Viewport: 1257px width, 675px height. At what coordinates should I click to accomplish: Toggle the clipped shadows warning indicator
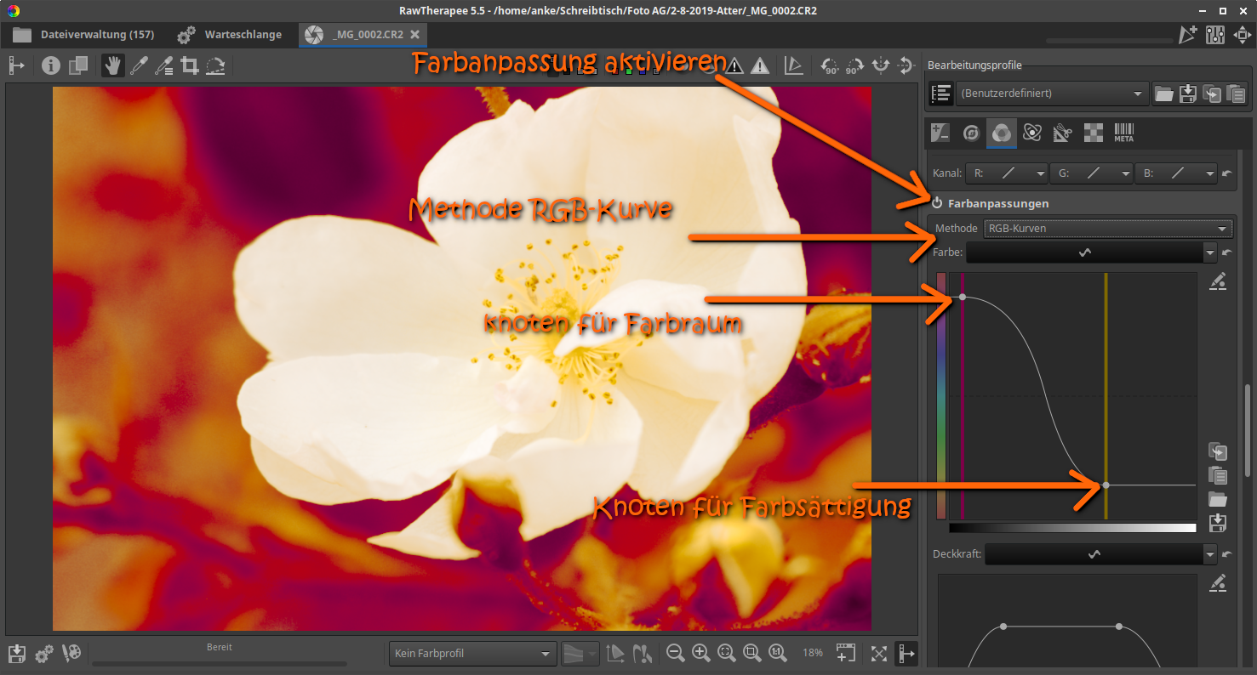pos(734,65)
